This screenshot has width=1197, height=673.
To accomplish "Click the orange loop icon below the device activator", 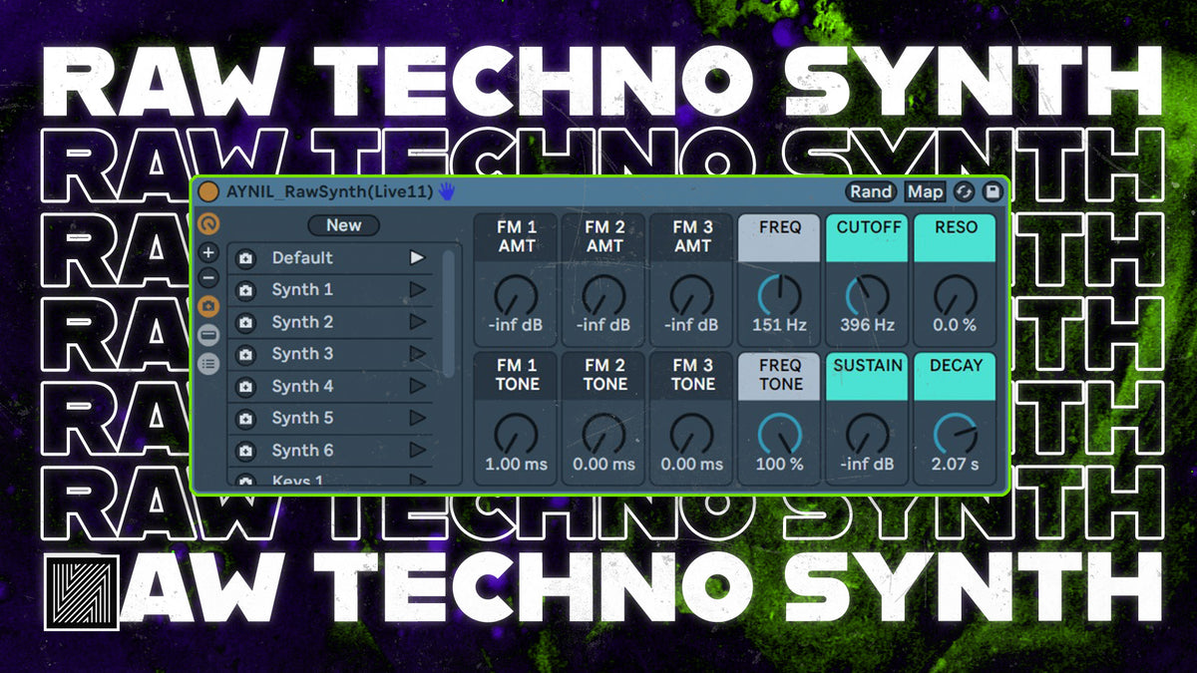I will (x=207, y=225).
